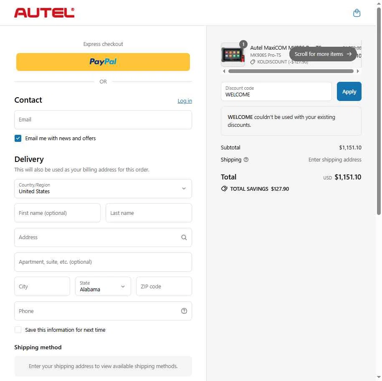Click Scroll for more items button

pos(323,54)
